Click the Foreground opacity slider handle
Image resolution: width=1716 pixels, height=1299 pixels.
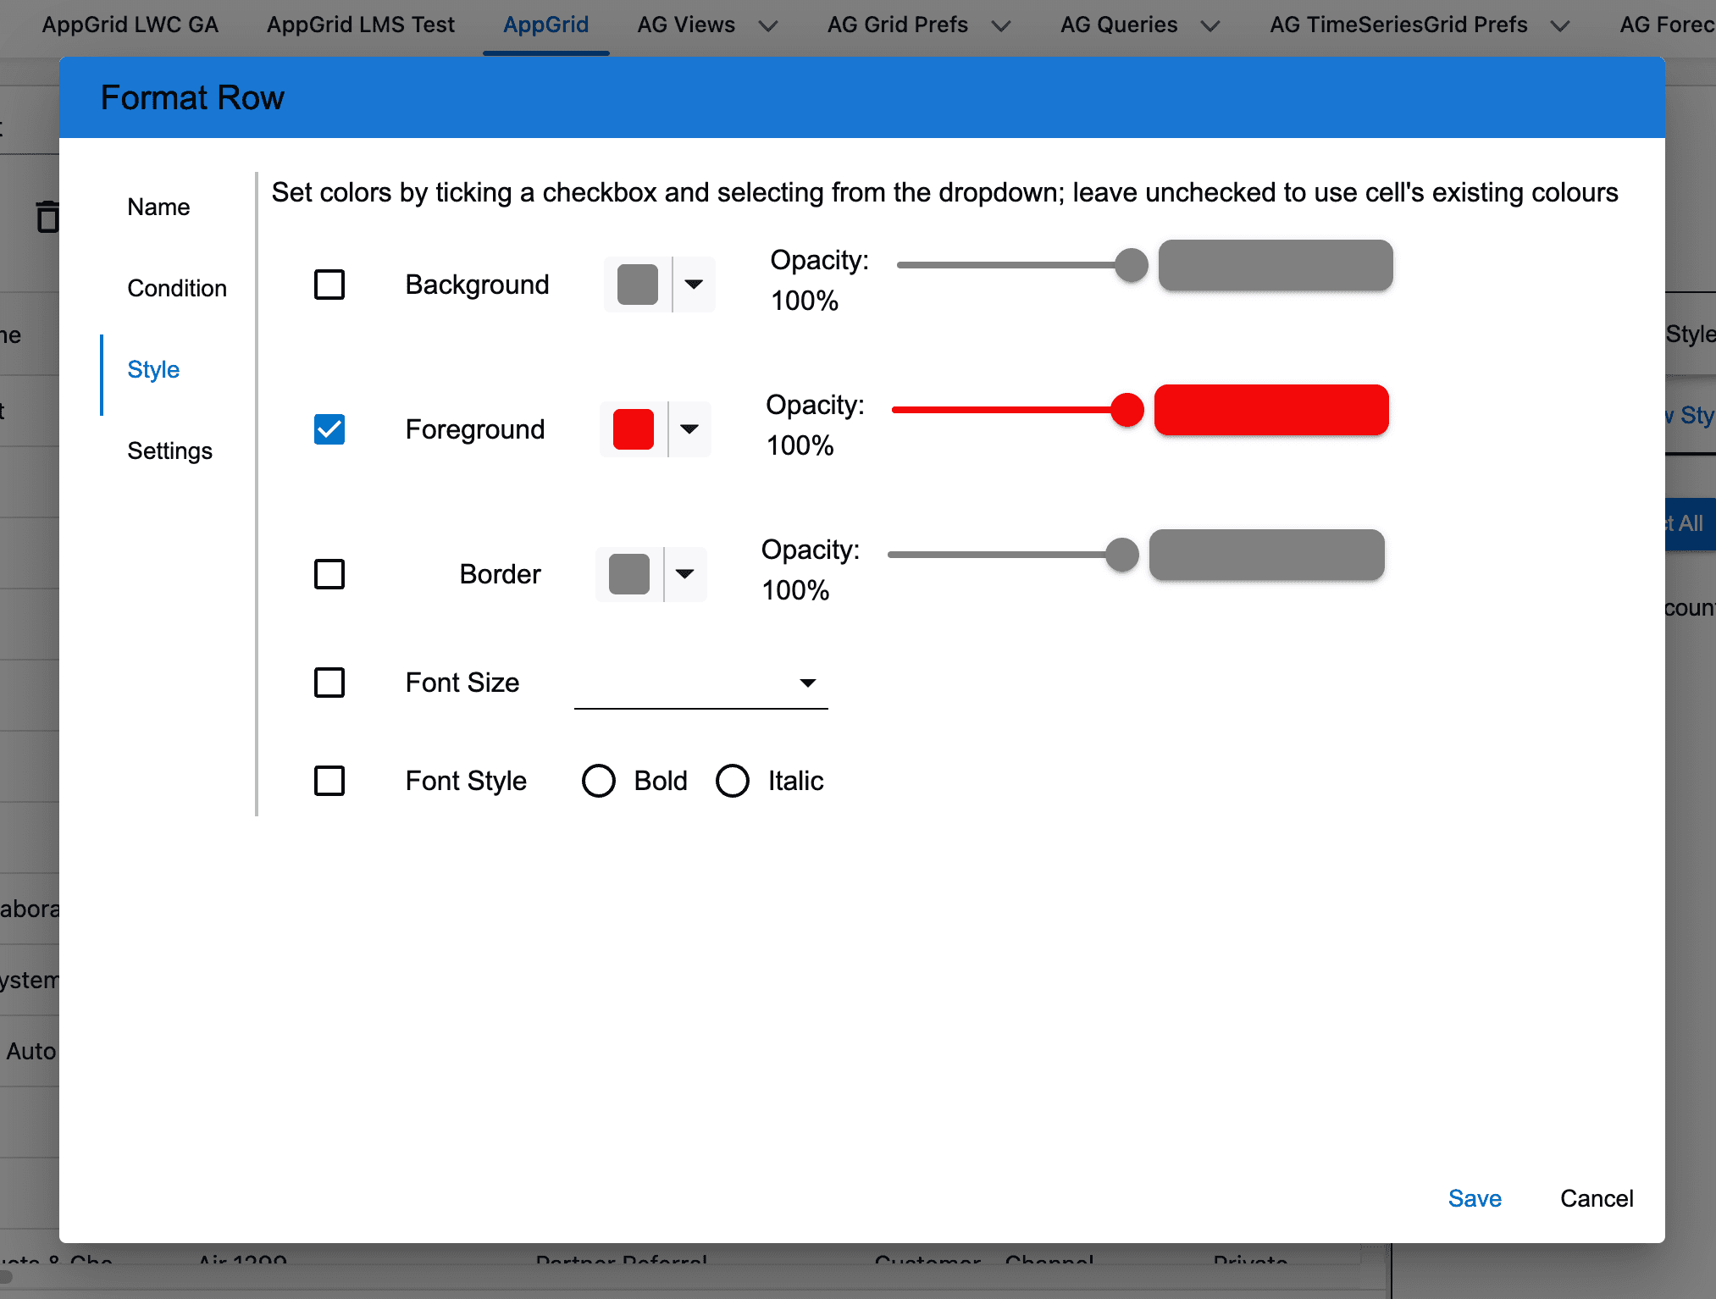click(1126, 410)
